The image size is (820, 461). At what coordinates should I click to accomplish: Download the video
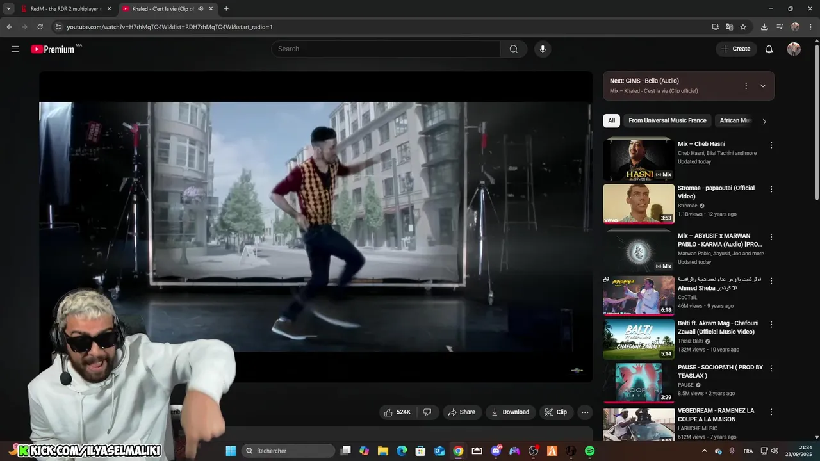[510, 412]
